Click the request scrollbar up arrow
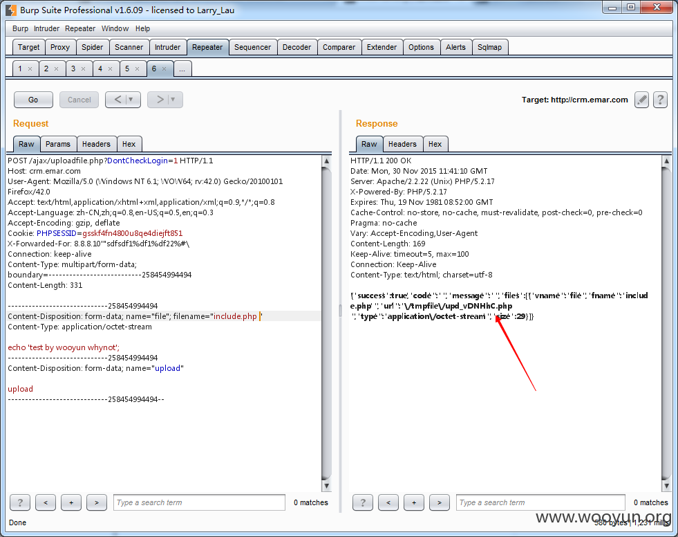 click(326, 161)
